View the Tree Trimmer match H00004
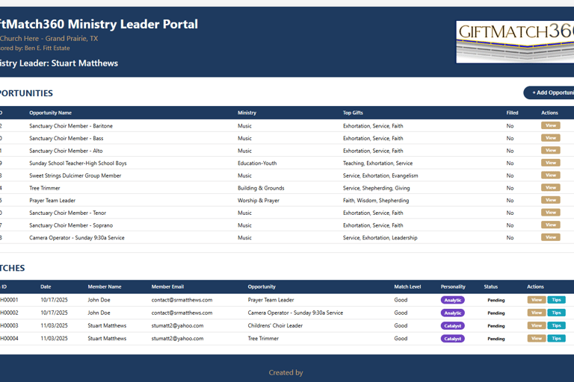Screen dimensions: 574x382 click(537, 339)
